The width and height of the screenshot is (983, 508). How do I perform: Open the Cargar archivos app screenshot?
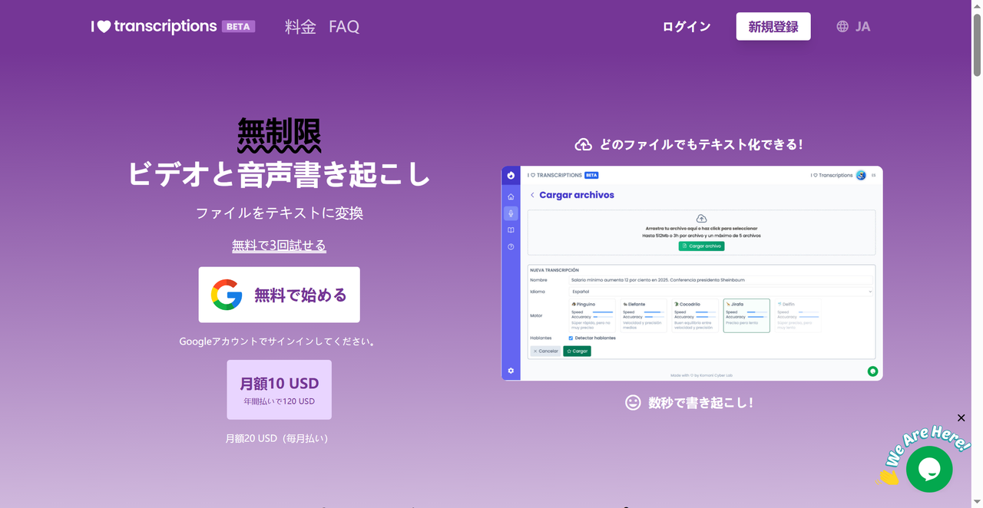point(692,273)
